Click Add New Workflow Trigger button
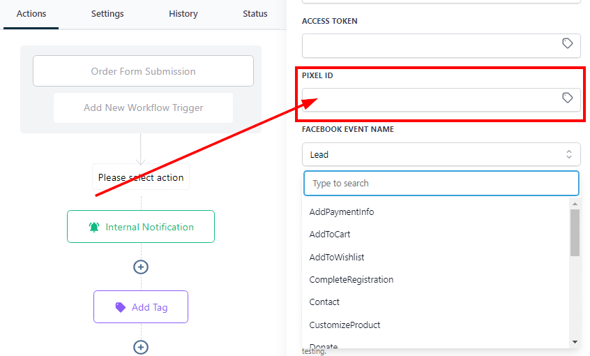 143,107
